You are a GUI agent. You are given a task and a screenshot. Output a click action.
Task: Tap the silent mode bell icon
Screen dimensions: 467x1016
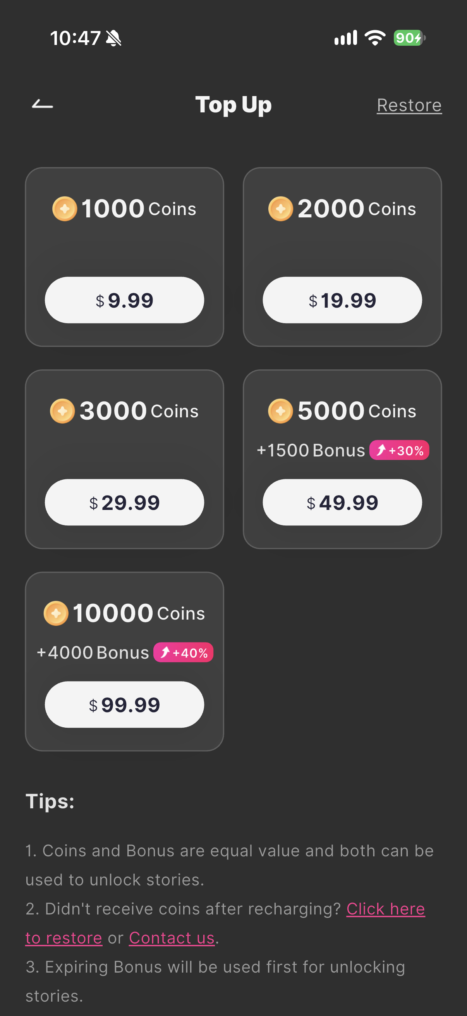(114, 38)
